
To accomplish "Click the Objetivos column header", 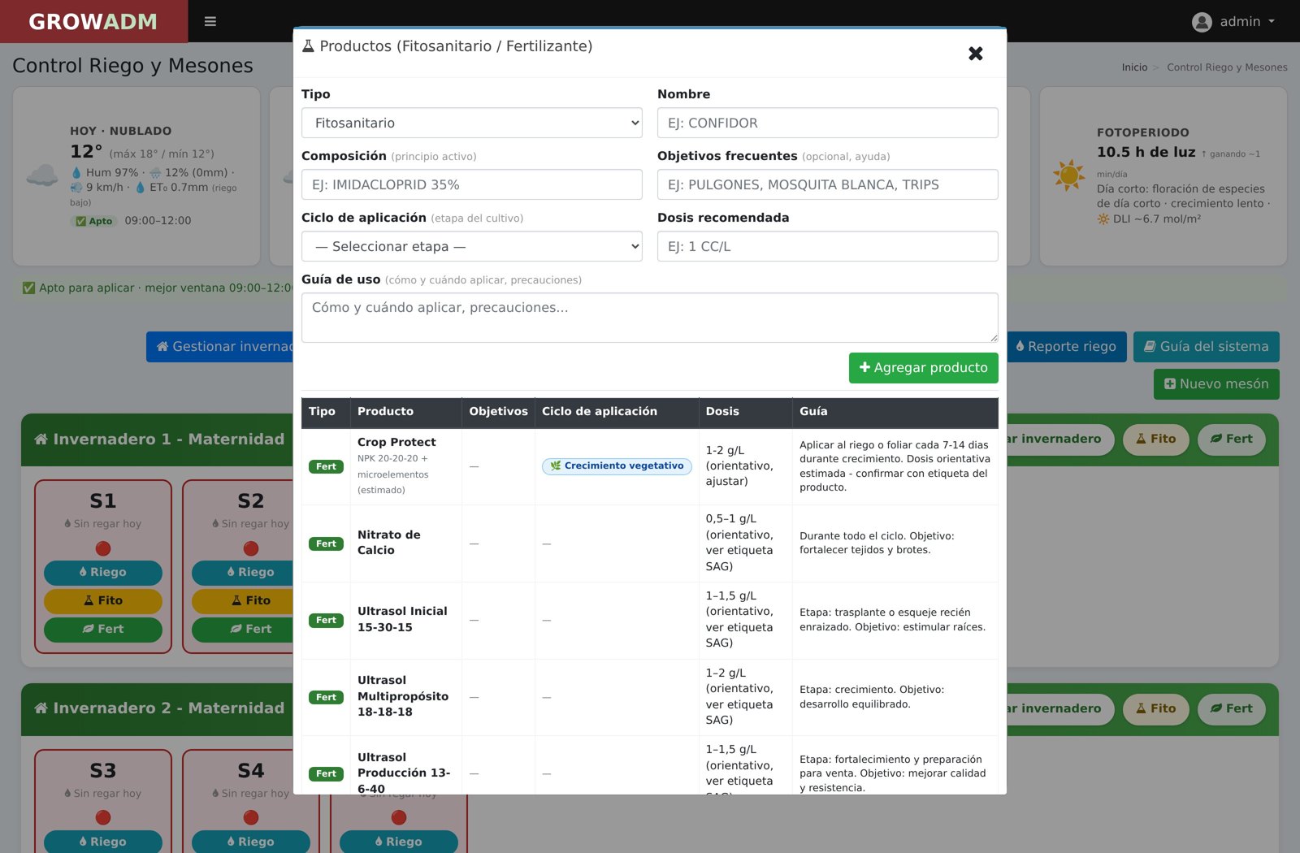I will pos(498,411).
